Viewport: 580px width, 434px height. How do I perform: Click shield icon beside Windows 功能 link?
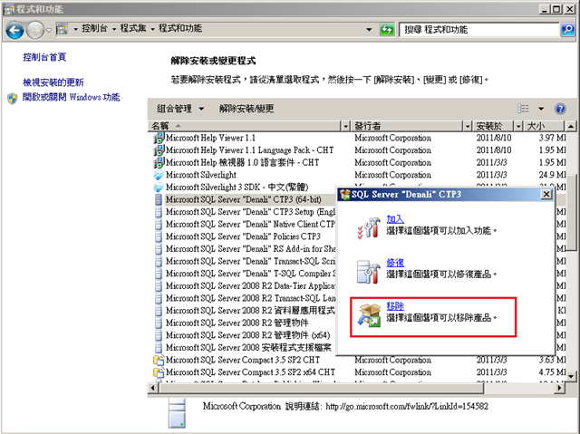click(x=13, y=99)
